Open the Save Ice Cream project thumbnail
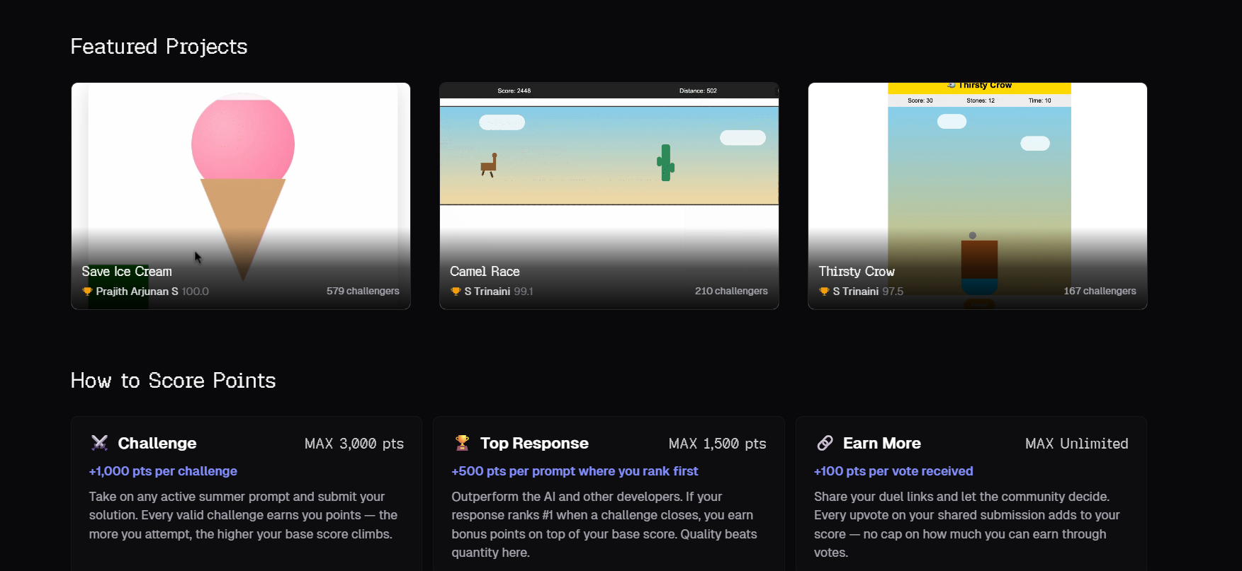This screenshot has height=571, width=1242. 241,196
